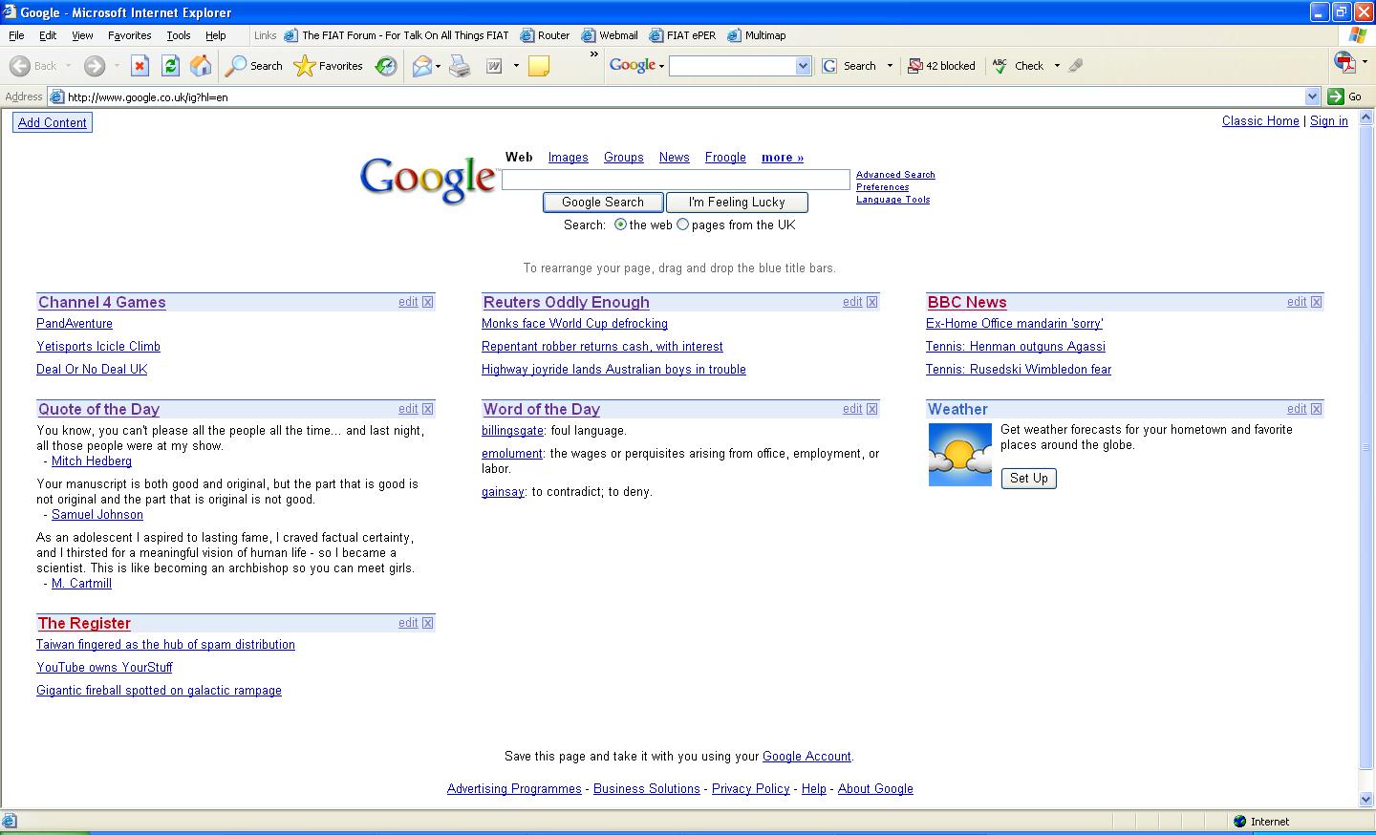Click I'm Feeling Lucky button
Screen dimensions: 1376x835
click(x=737, y=203)
